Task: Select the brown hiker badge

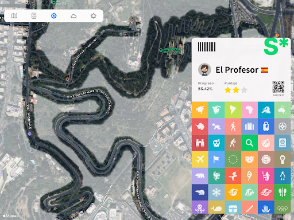Action: (233, 143)
